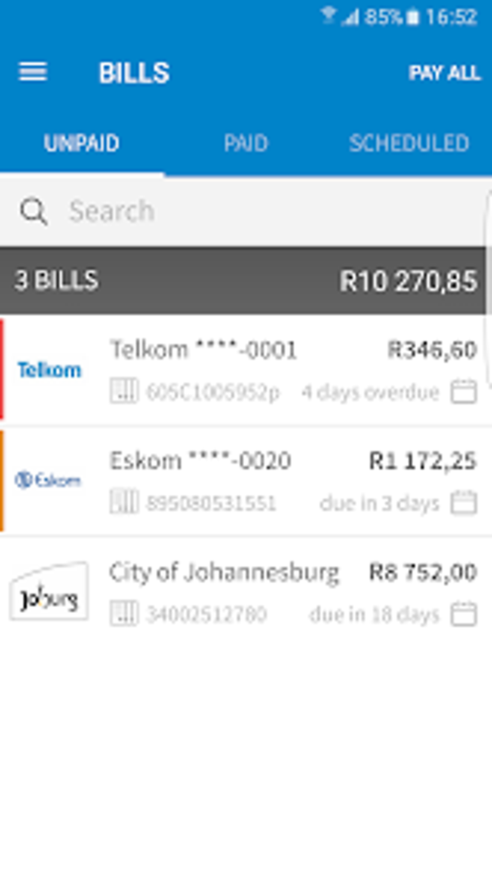Click the Telkom logo

(x=49, y=370)
